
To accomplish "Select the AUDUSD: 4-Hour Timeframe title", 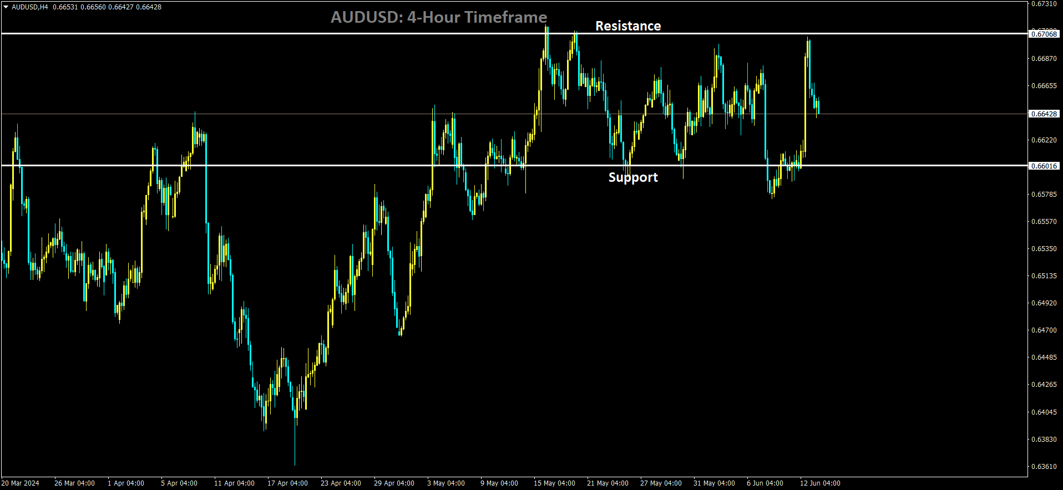I will [439, 17].
